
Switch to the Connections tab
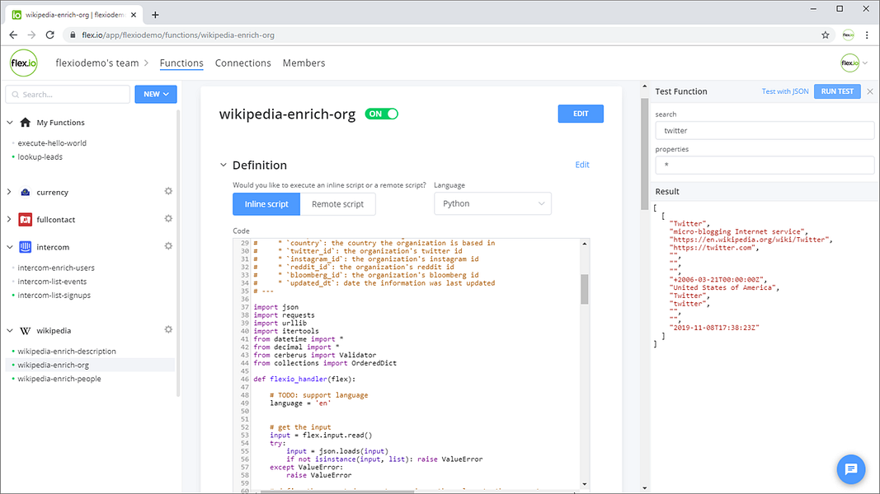pyautogui.click(x=243, y=63)
